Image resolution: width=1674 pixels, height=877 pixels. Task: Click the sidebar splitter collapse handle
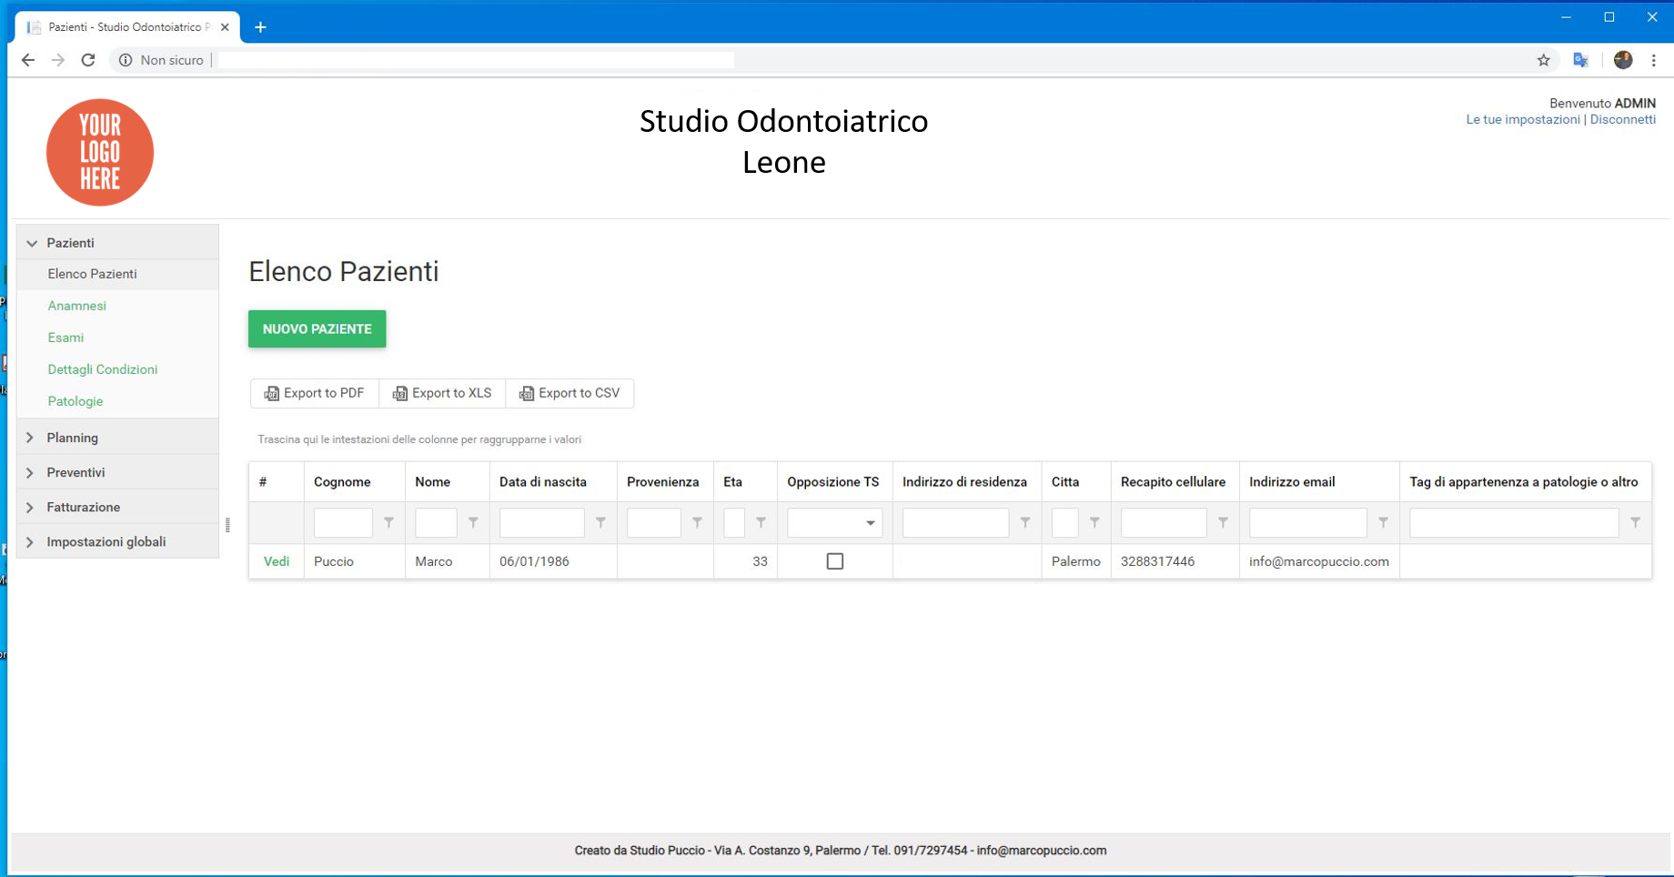[x=227, y=525]
